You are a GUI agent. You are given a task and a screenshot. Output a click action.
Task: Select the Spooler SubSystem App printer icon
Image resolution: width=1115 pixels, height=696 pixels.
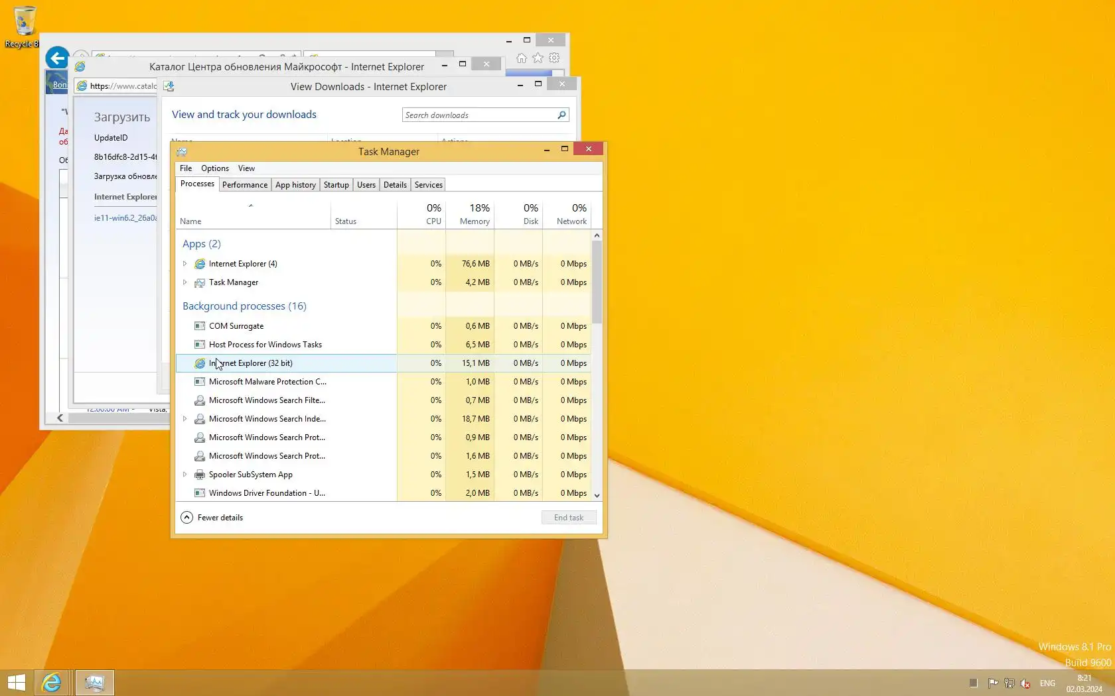tap(199, 475)
